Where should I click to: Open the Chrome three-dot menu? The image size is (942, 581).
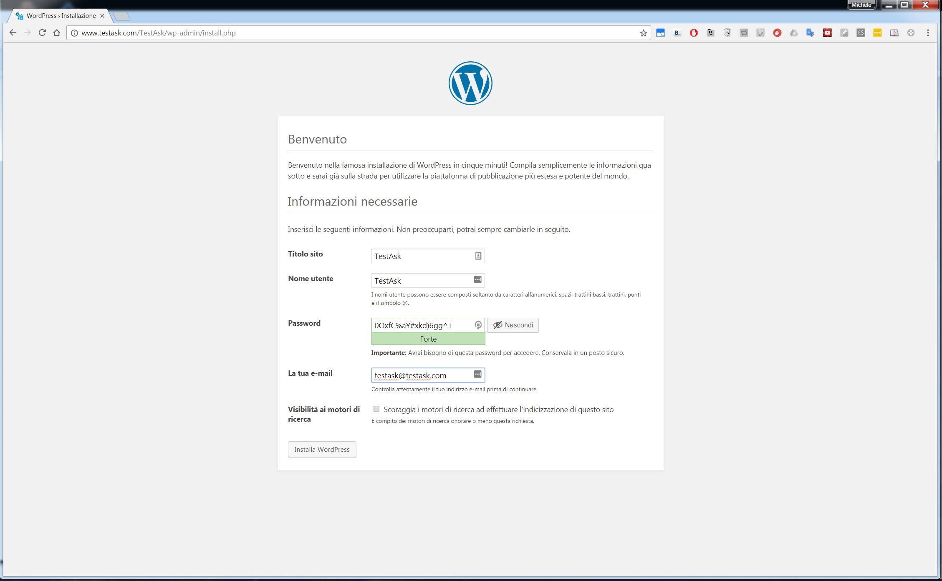tap(928, 33)
